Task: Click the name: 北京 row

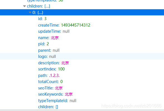Action: tap(82, 37)
